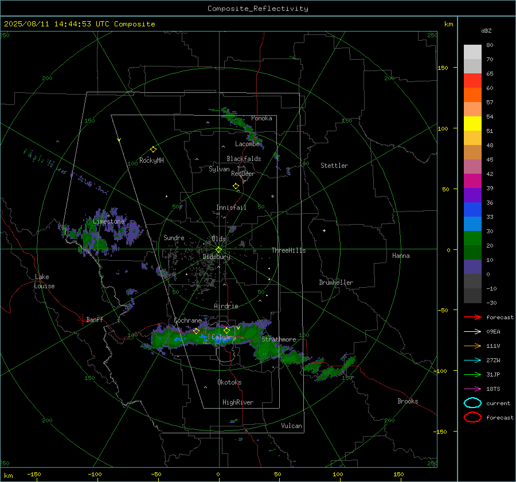The height and width of the screenshot is (482, 516).
Task: Click the Banff label
Action: (95, 319)
